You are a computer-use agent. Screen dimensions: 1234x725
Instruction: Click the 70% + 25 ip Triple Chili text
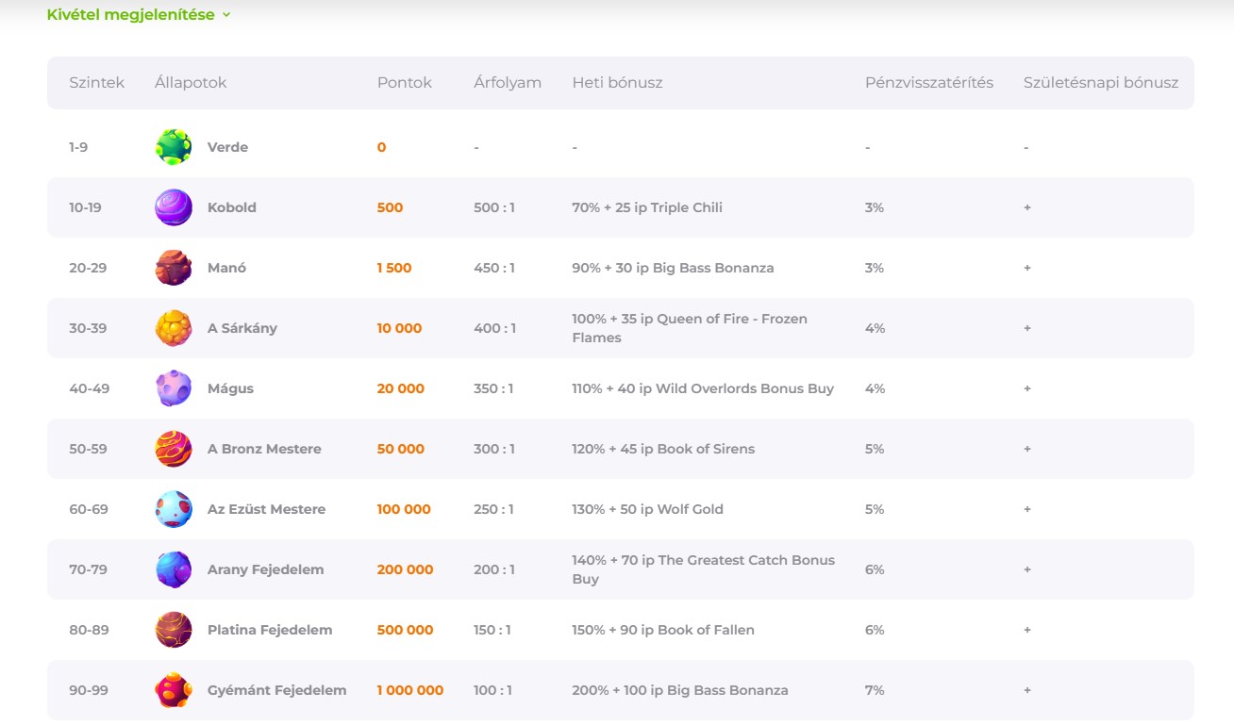[646, 207]
